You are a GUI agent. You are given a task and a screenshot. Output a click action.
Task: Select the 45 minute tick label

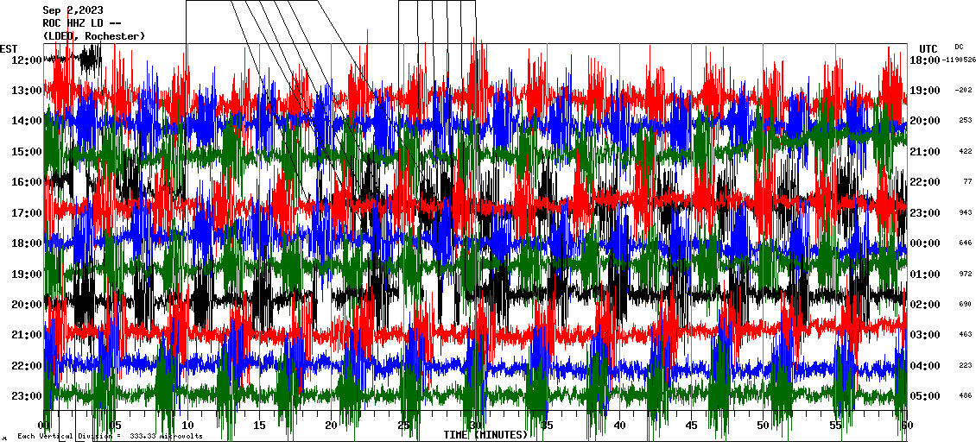coord(691,426)
